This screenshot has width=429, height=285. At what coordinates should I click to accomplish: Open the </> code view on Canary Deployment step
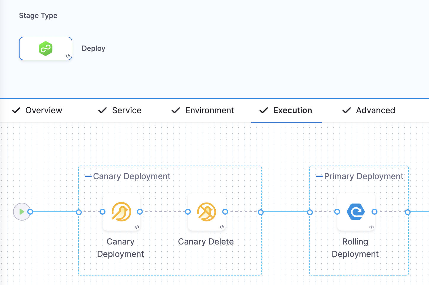[x=137, y=227]
